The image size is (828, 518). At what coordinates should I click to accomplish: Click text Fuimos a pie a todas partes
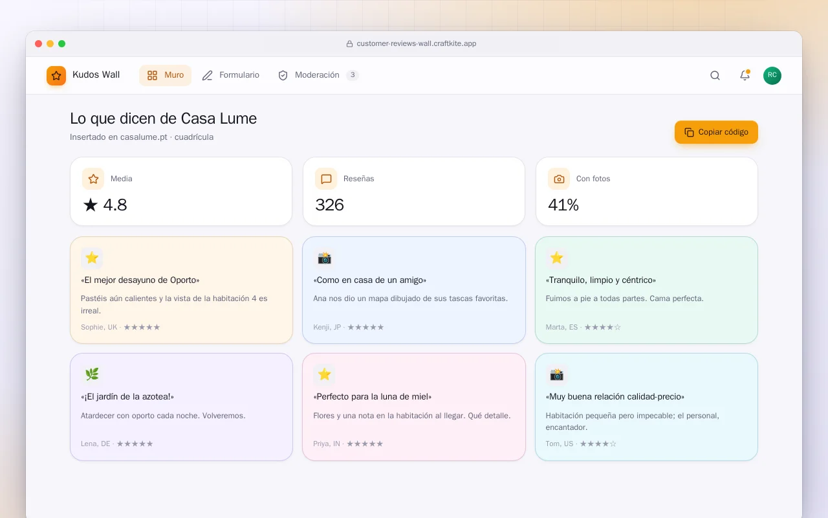click(625, 298)
